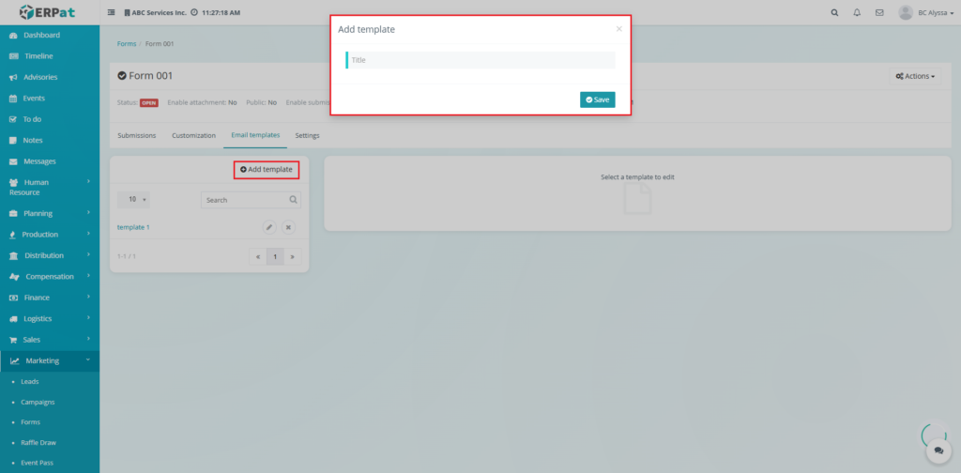Open the chat bubble widget
The image size is (961, 473).
pos(938,450)
